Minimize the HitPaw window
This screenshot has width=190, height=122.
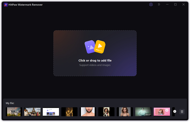tap(167, 5)
